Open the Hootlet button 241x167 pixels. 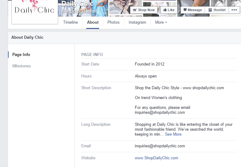217,10
